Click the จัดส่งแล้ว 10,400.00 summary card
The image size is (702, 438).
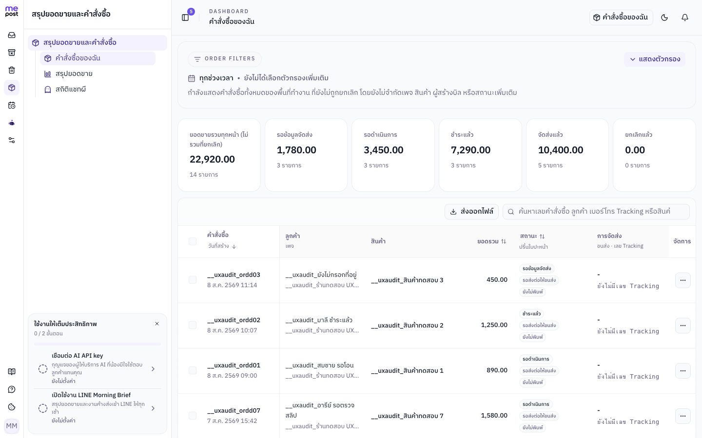(x=567, y=155)
